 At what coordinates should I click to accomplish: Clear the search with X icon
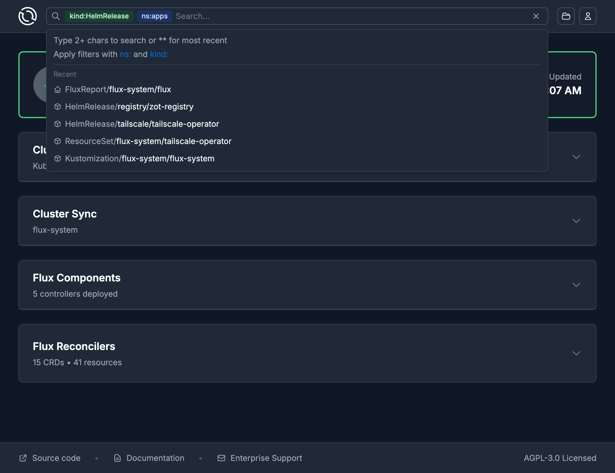(536, 16)
